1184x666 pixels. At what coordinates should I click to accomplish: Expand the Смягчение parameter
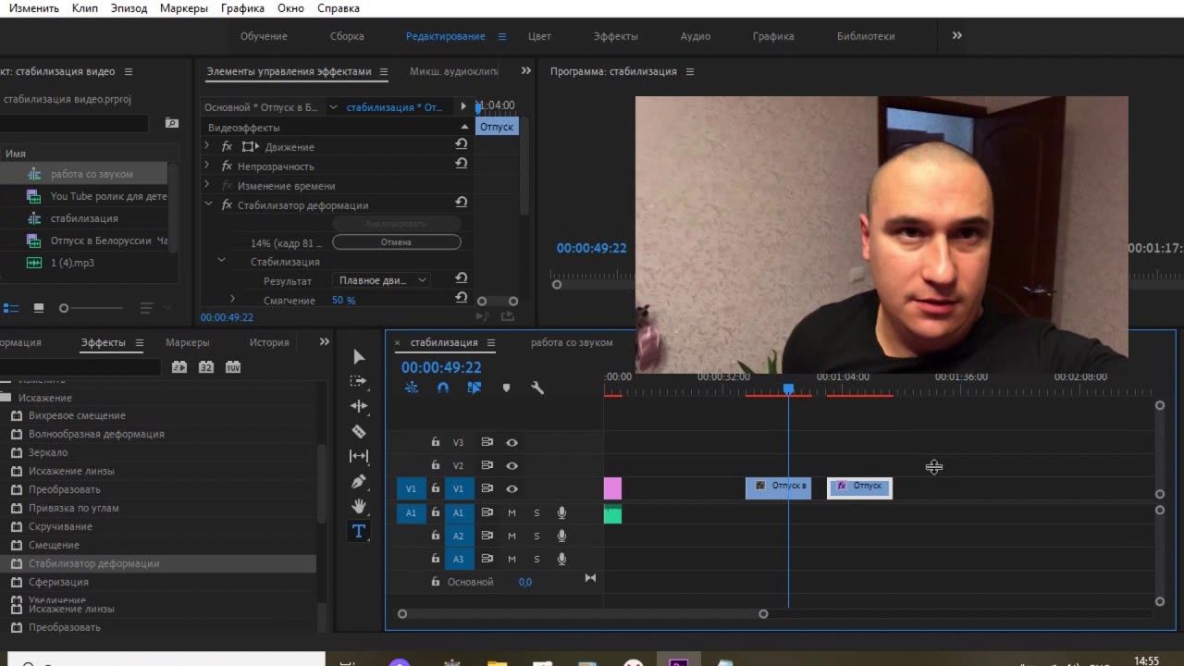coord(232,299)
